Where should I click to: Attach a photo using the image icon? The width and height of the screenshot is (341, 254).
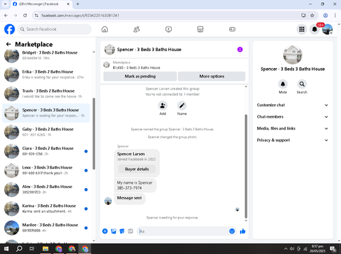(113, 232)
